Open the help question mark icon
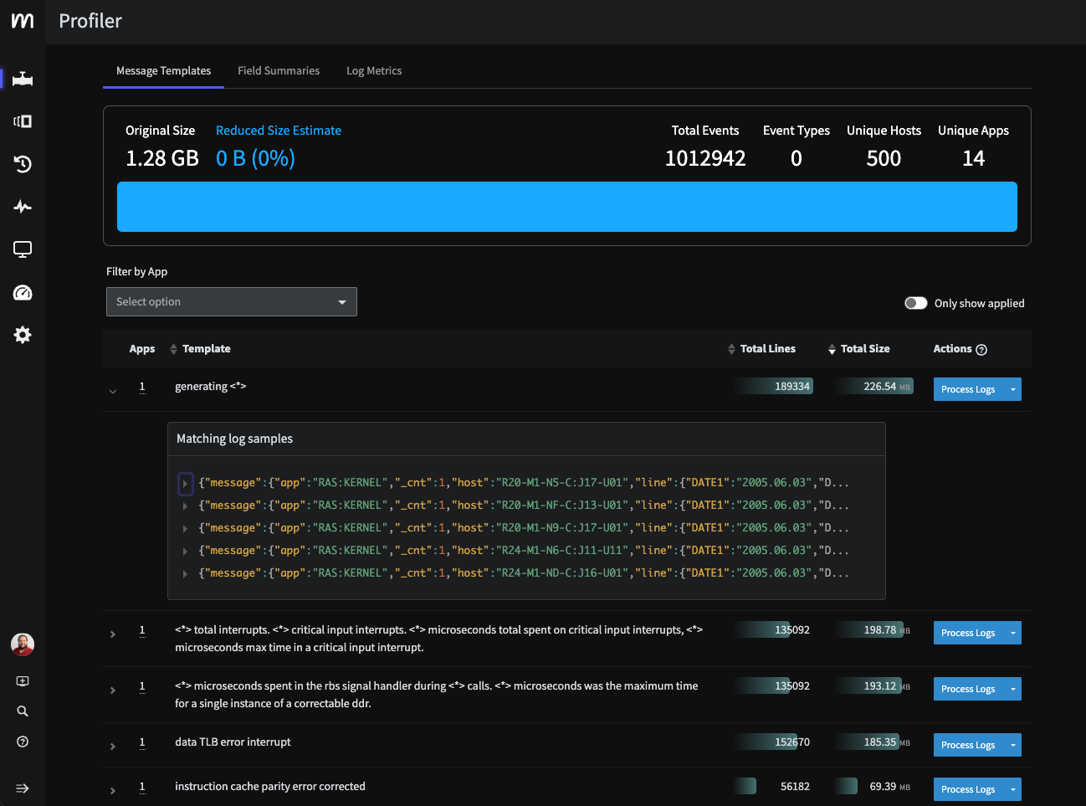This screenshot has height=806, width=1086. (23, 742)
